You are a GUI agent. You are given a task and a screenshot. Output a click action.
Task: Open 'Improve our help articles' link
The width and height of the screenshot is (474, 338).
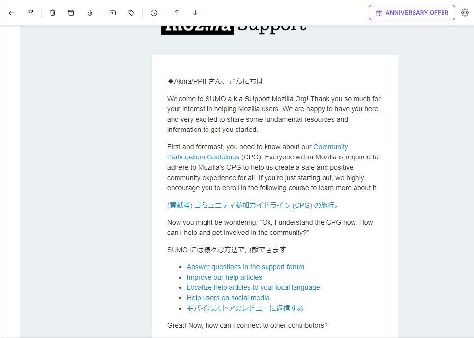pos(224,277)
